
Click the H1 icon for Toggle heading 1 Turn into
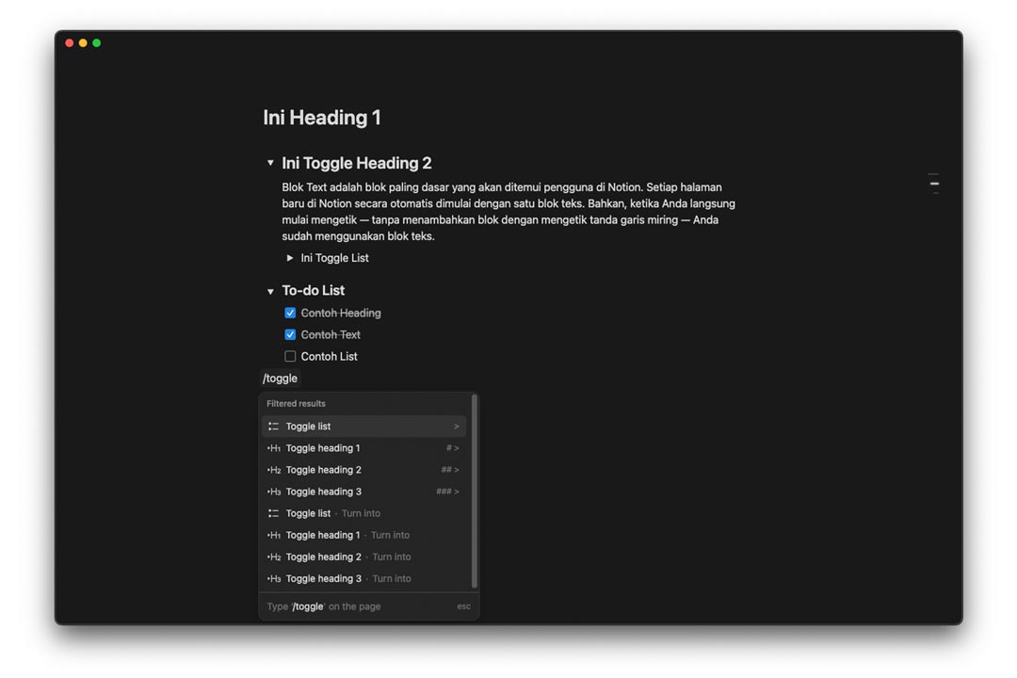pyautogui.click(x=273, y=535)
